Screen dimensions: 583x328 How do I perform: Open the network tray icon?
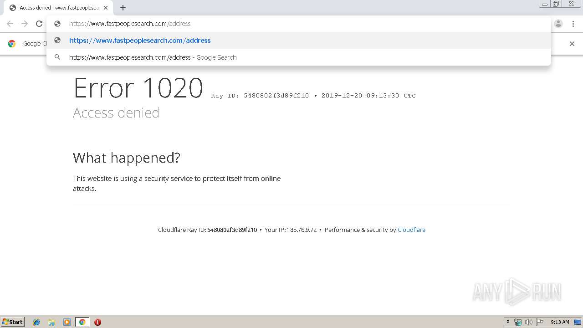[x=518, y=322]
